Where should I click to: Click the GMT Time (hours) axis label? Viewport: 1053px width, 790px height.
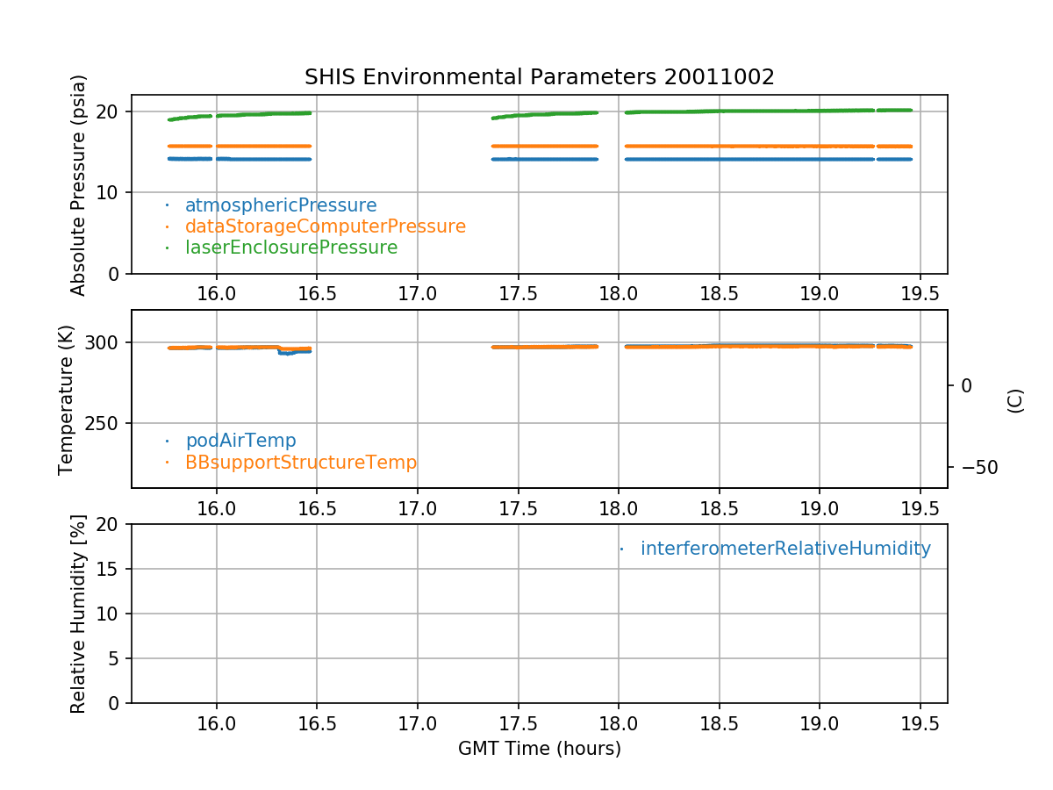click(x=539, y=749)
